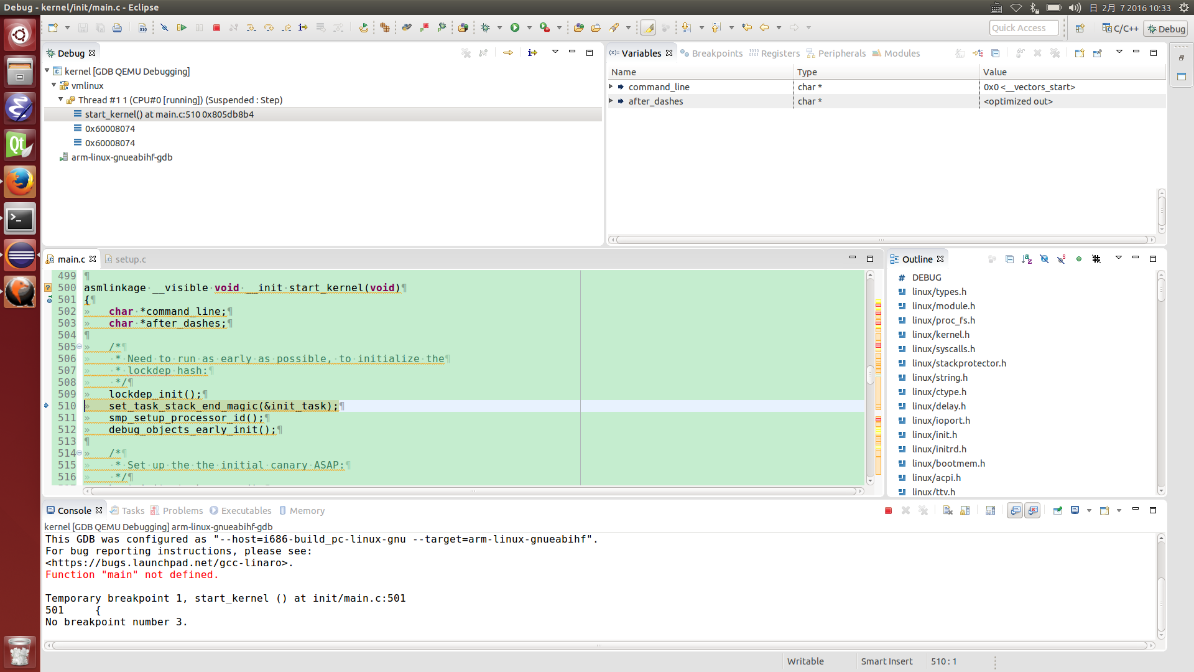
Task: Click Collapse All in Outline view
Action: click(1009, 259)
